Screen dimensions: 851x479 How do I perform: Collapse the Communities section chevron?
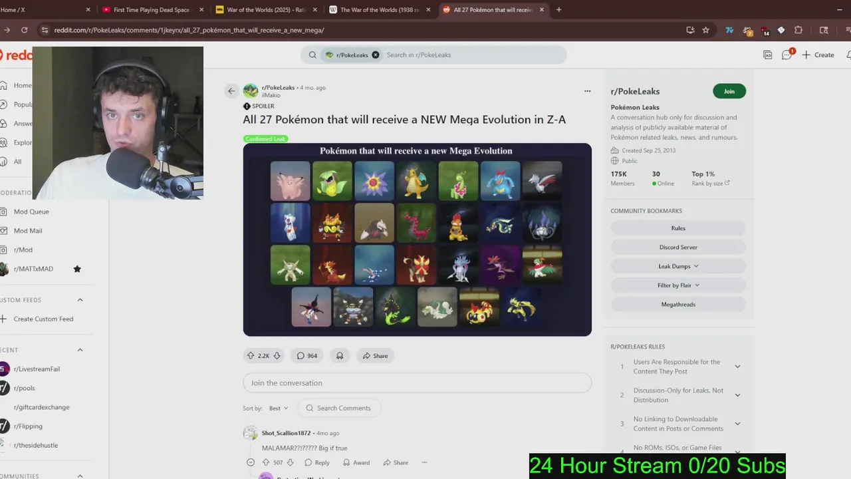pyautogui.click(x=80, y=476)
